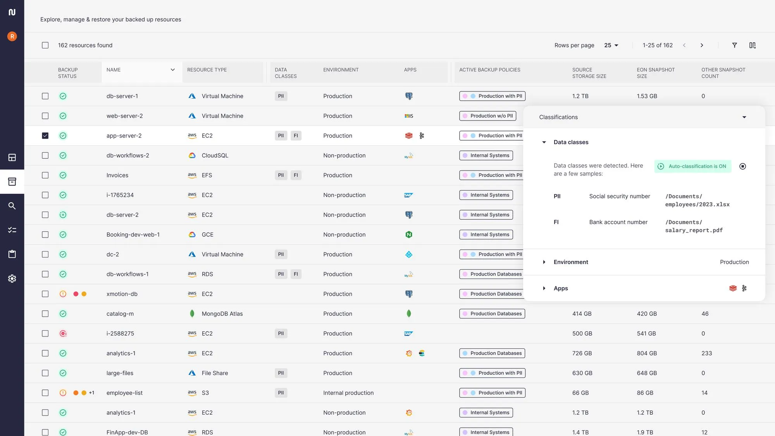Open the Rows per page dropdown

click(611, 45)
